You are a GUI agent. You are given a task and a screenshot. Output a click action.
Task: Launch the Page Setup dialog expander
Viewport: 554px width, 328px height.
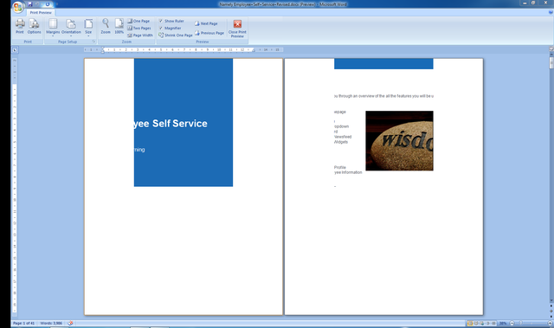[93, 42]
